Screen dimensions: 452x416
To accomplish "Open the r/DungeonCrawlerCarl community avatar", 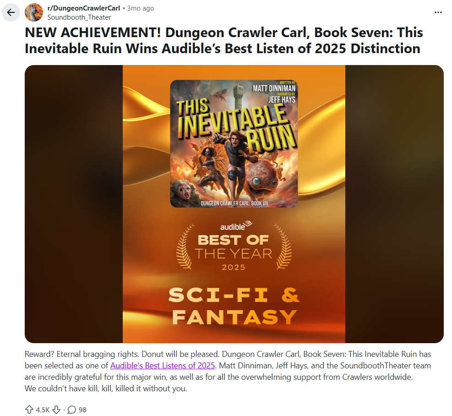I will [34, 12].
